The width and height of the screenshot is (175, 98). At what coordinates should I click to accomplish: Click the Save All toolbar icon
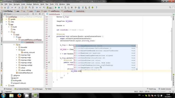pos(5,8)
